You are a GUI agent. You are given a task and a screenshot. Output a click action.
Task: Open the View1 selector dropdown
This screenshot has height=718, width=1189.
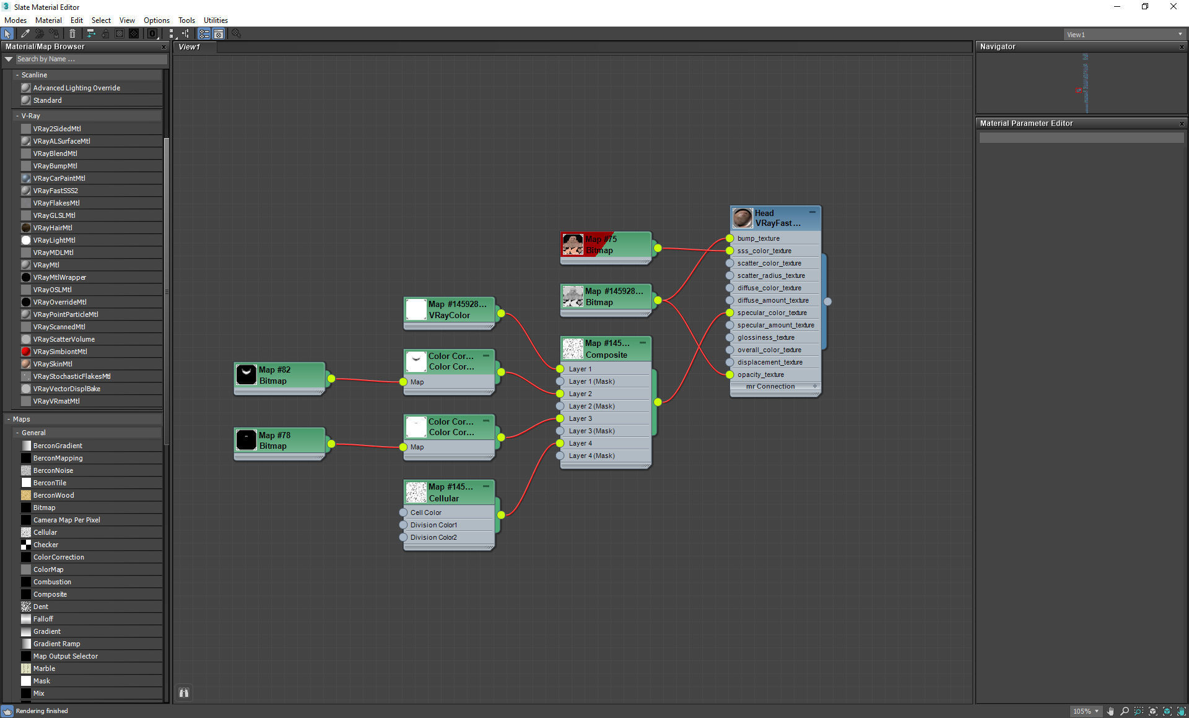pos(1124,35)
